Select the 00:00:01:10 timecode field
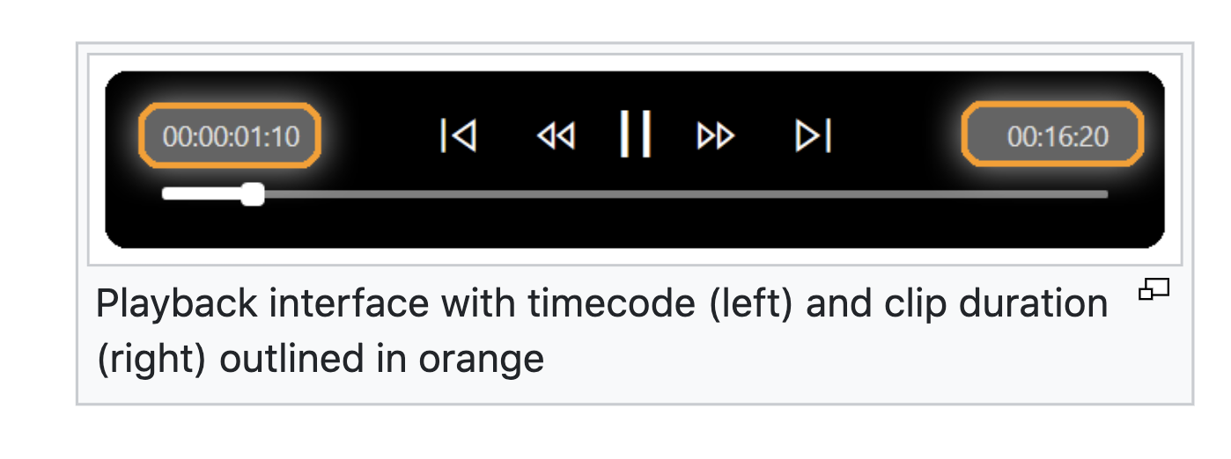 (231, 137)
